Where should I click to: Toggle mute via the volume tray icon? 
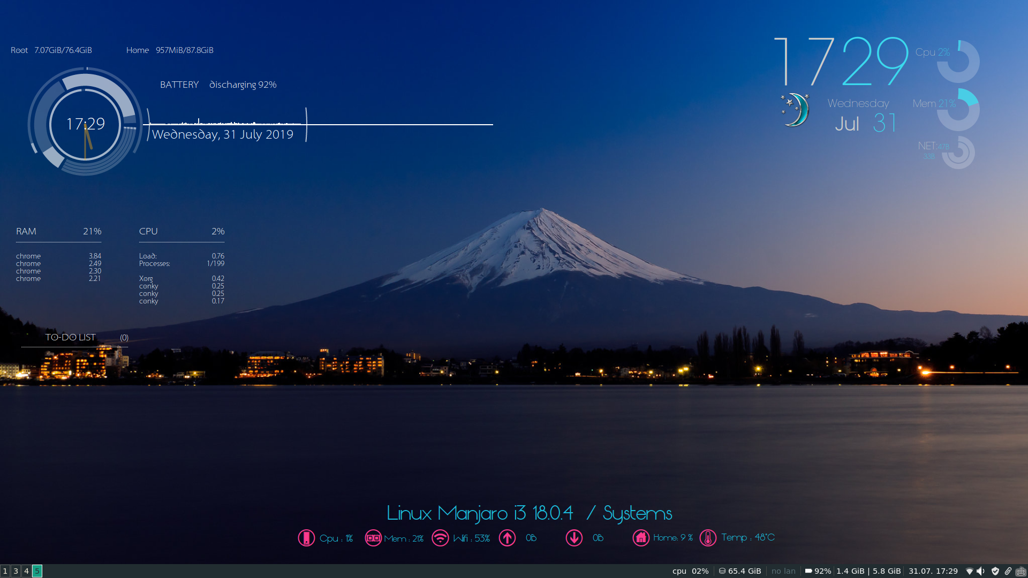[980, 571]
